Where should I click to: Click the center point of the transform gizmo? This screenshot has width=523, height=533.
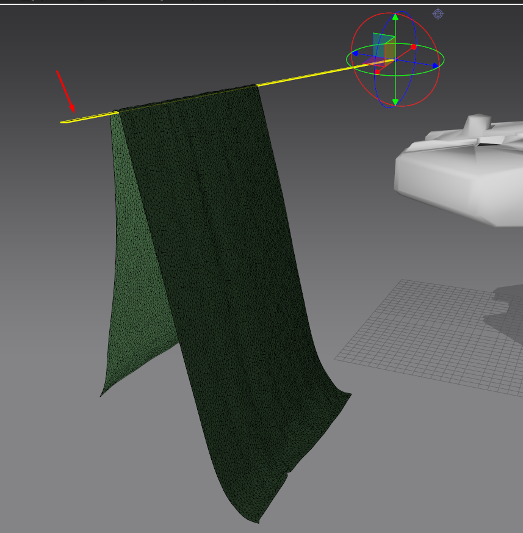pyautogui.click(x=395, y=60)
